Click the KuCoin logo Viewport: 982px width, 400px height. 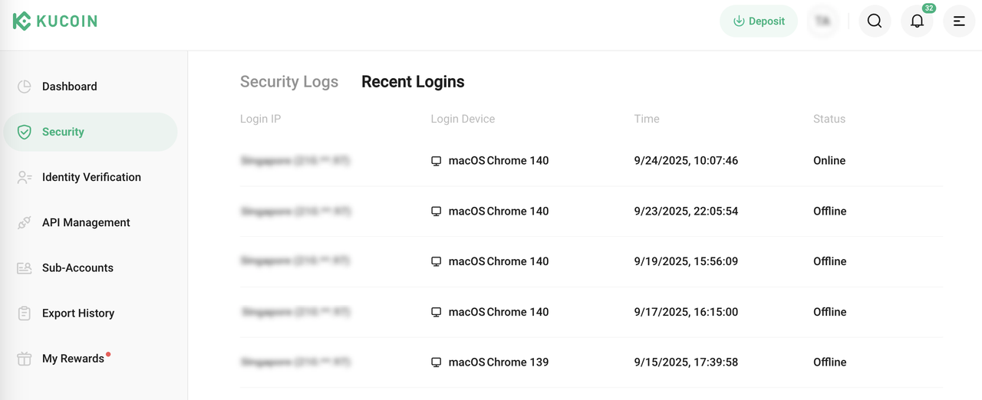tap(55, 21)
